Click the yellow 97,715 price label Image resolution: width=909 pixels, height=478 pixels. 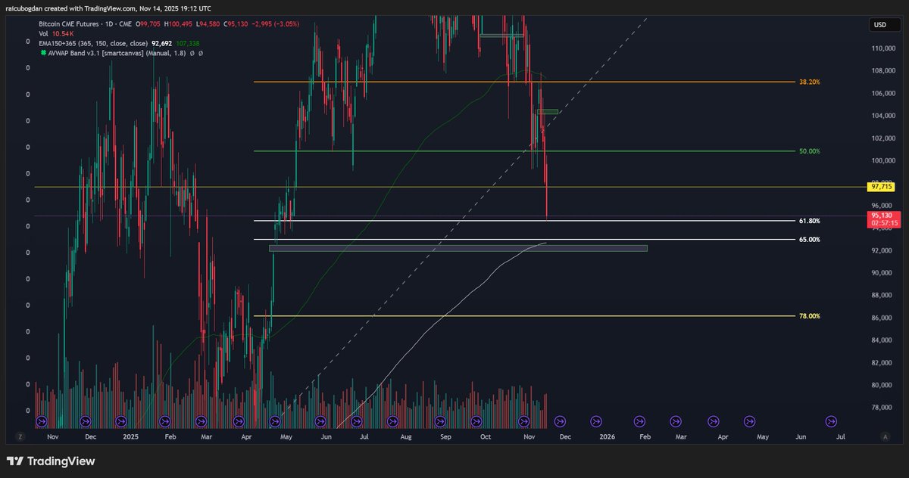tap(879, 186)
